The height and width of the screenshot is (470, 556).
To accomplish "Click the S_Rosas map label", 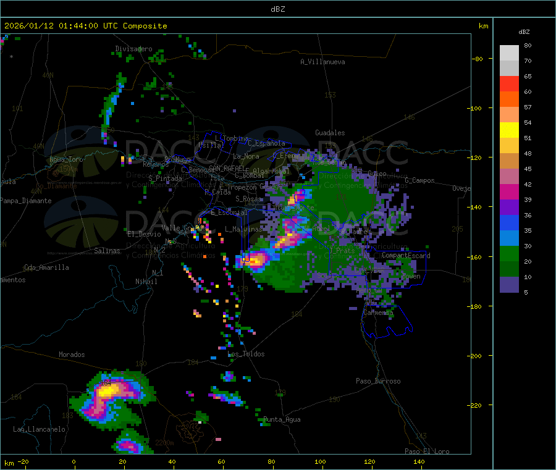I will pos(248,199).
